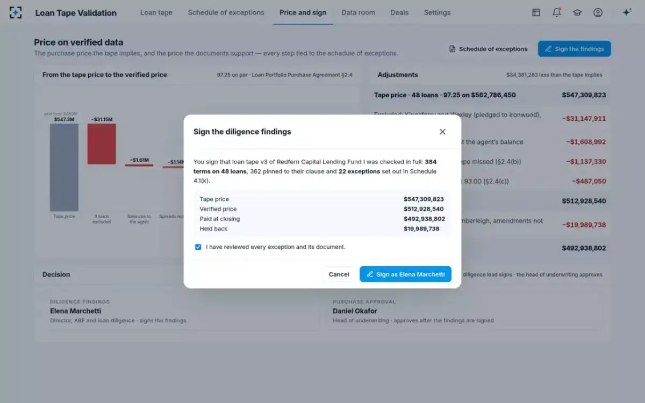Open the user account profile icon

pyautogui.click(x=598, y=12)
